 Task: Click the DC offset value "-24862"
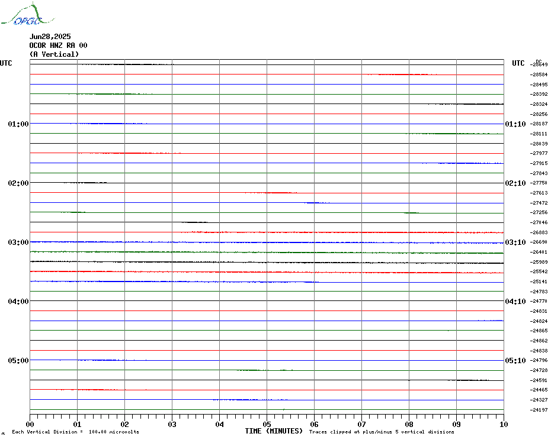pyautogui.click(x=539, y=341)
